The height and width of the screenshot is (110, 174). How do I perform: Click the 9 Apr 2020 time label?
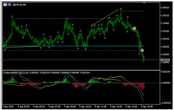(x=8, y=107)
